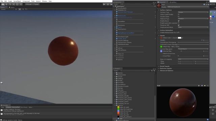The height and width of the screenshot is (121, 216).
Task: Toggle Collapse in Console toolbar
Action: [8, 107]
